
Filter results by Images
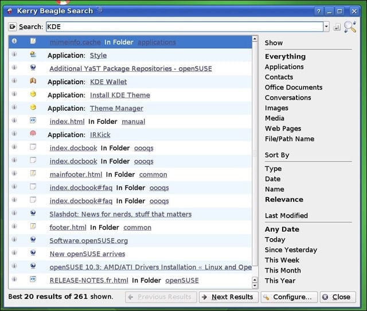[x=276, y=108]
